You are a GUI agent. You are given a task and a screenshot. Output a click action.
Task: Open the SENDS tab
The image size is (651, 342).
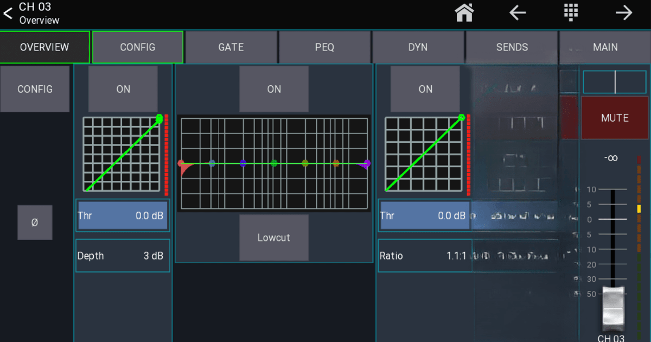[511, 47]
